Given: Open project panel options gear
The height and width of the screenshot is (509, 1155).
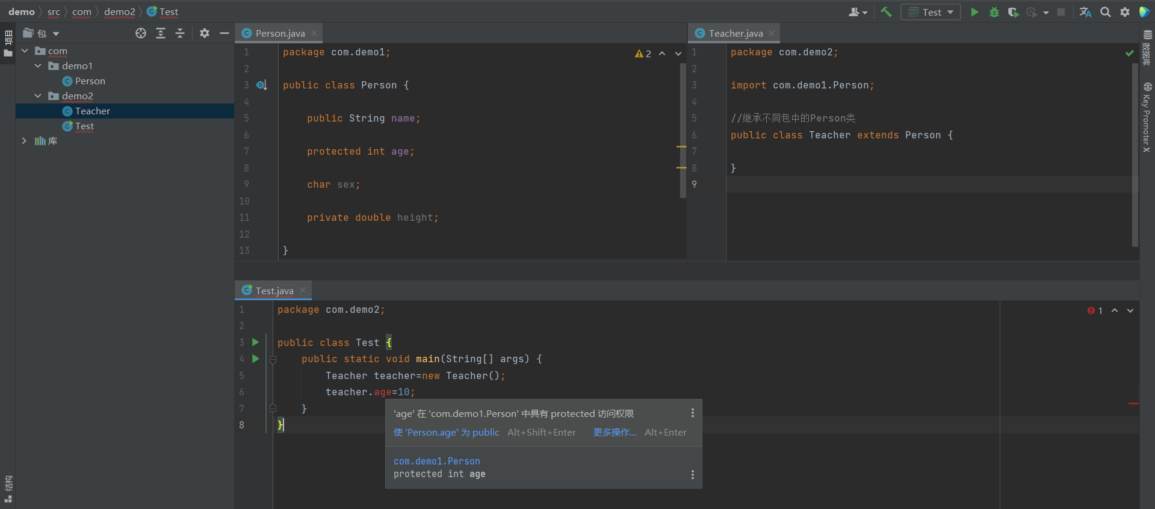Looking at the screenshot, I should point(205,33).
